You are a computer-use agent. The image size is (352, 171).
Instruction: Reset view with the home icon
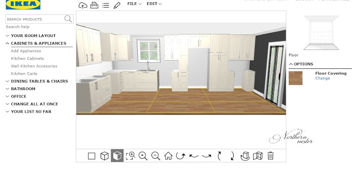coord(168,155)
